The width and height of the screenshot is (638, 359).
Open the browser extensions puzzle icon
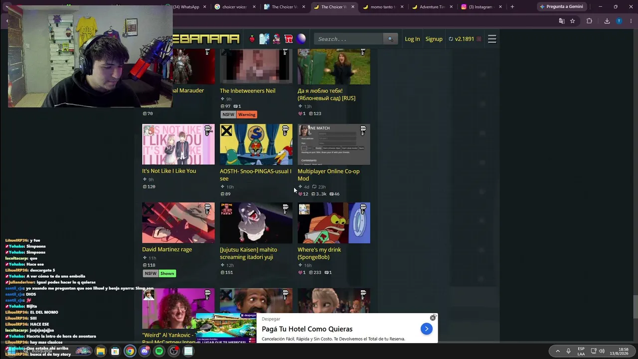589,21
